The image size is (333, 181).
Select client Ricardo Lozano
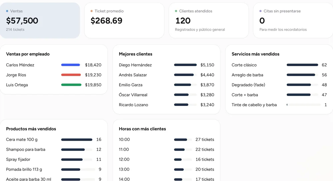[134, 105]
